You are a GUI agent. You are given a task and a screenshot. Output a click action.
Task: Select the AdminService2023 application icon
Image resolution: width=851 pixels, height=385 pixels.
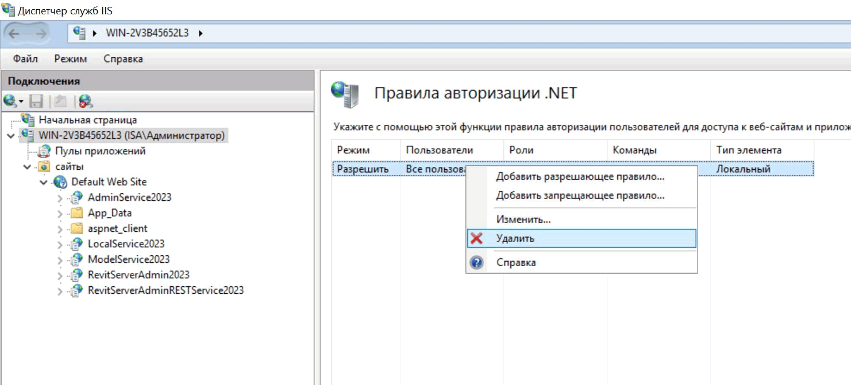[x=76, y=197]
